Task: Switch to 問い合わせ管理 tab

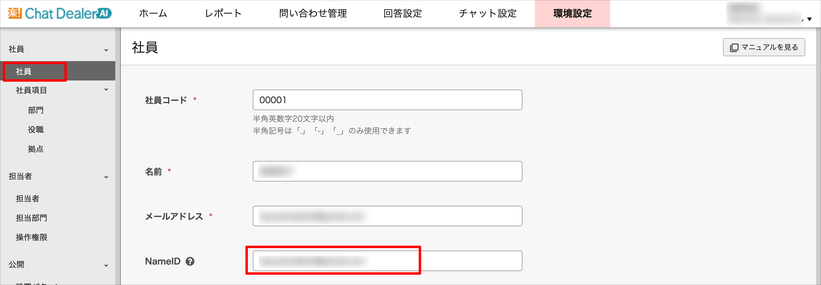Action: pyautogui.click(x=313, y=13)
